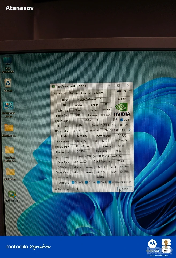Click the Driver Date value Jun 10, 2024
The height and width of the screenshot is (258, 176).
tap(81, 162)
